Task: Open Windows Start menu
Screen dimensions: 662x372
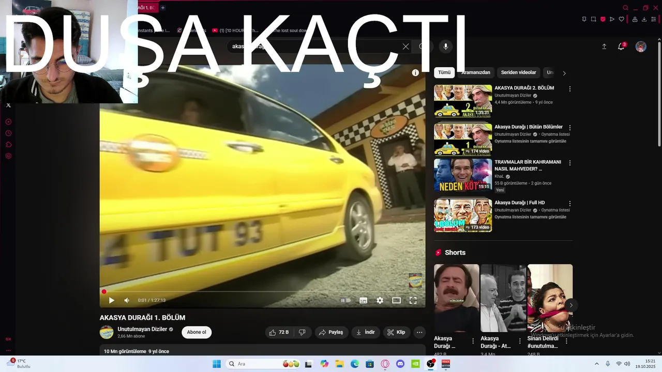Action: click(217, 364)
